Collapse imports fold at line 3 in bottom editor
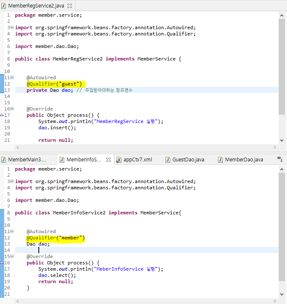 click(12, 181)
